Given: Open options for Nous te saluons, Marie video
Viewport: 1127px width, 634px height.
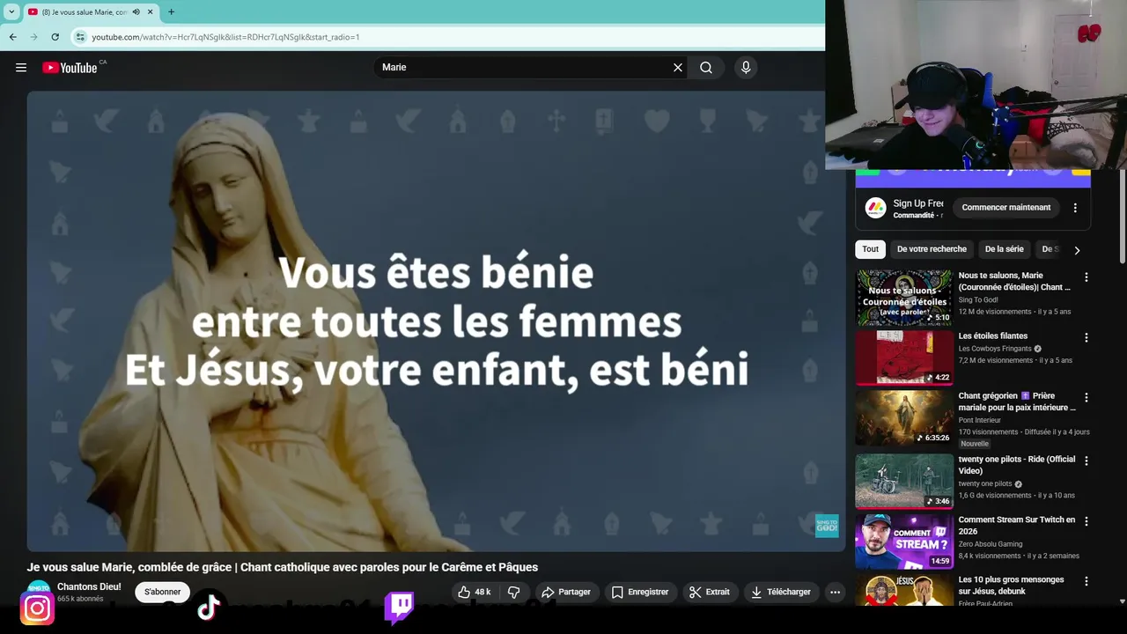Looking at the screenshot, I should (1086, 277).
